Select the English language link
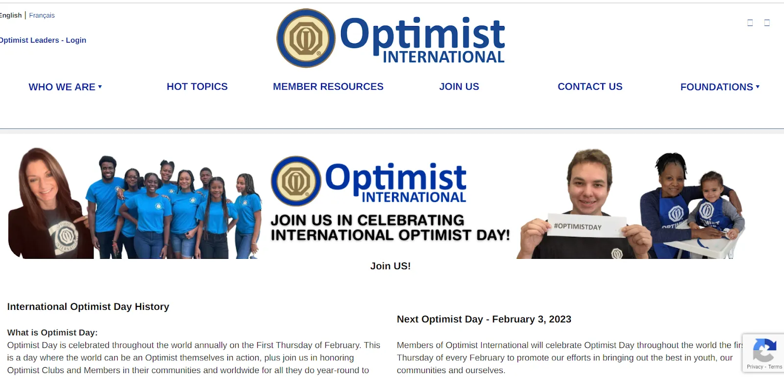 (x=11, y=15)
